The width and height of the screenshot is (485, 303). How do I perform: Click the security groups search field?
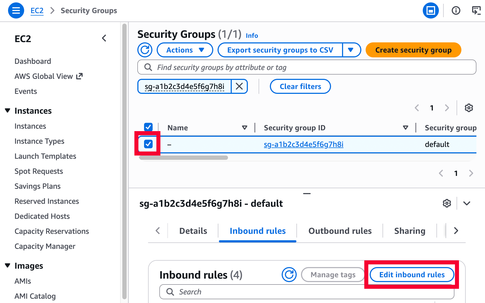coord(307,67)
